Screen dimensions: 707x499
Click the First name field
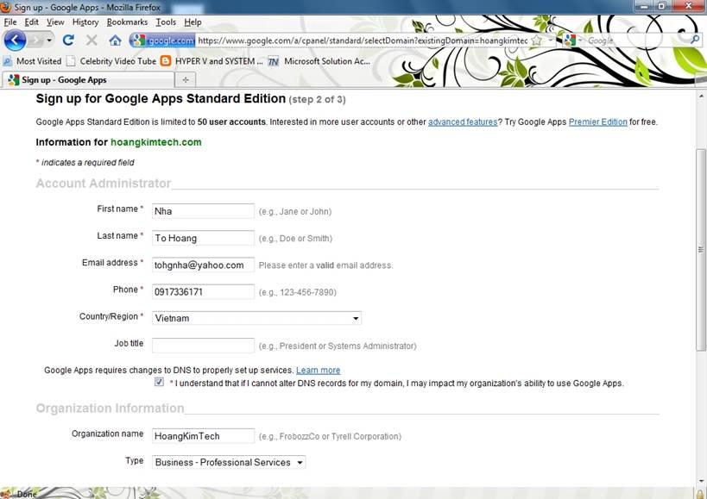(203, 211)
